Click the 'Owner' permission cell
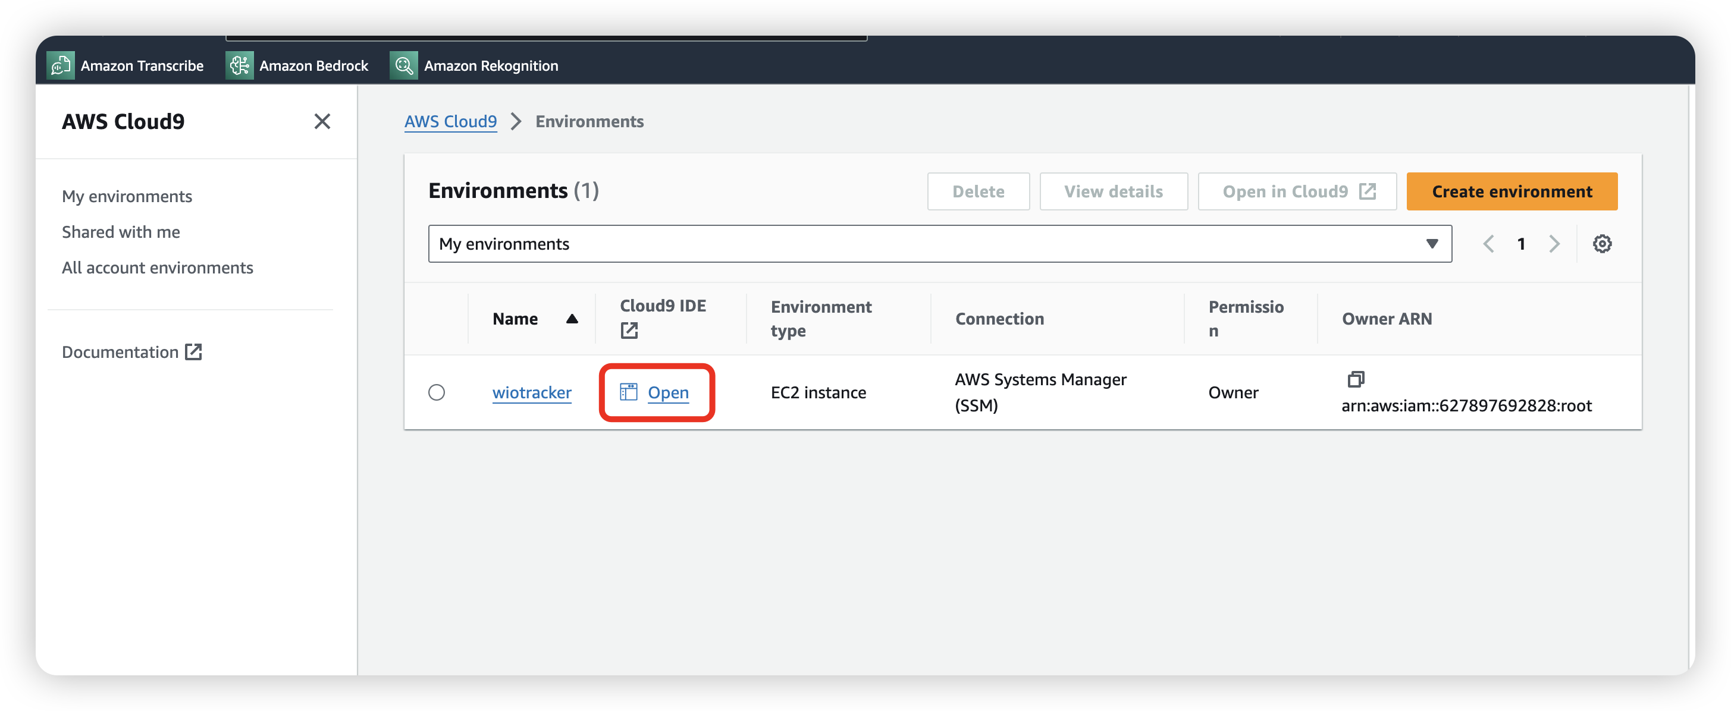The height and width of the screenshot is (711, 1731). tap(1233, 392)
